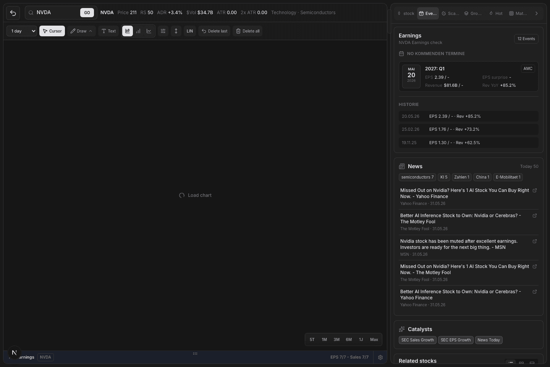550x367 pixels.
Task: Toggle LIN scale mode
Action: click(x=190, y=31)
